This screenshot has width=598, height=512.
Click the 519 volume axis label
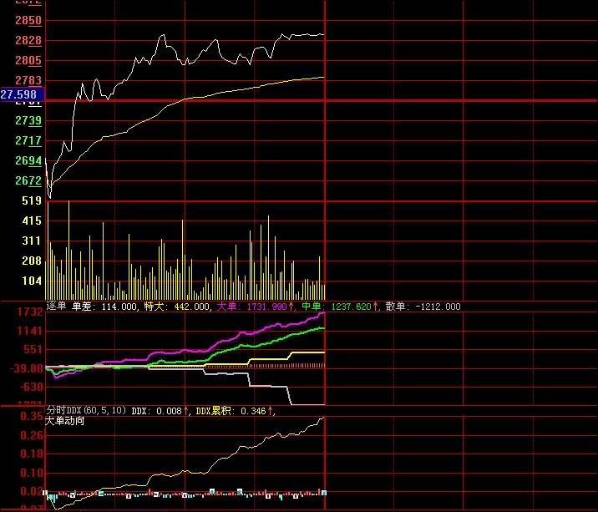click(32, 201)
